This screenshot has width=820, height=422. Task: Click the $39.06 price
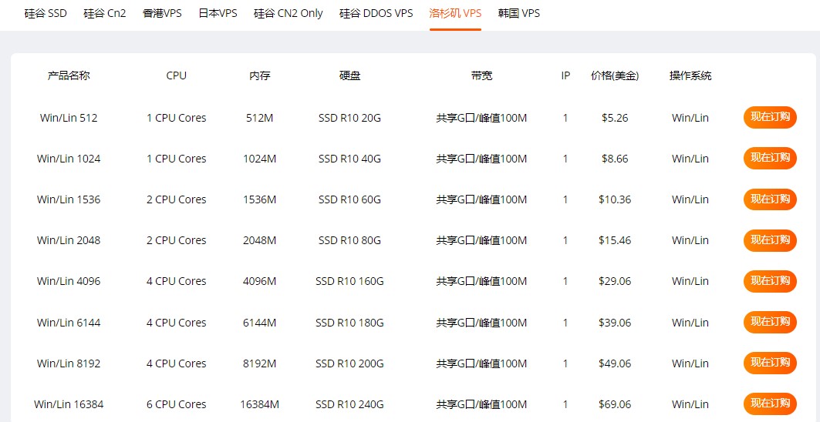(615, 323)
